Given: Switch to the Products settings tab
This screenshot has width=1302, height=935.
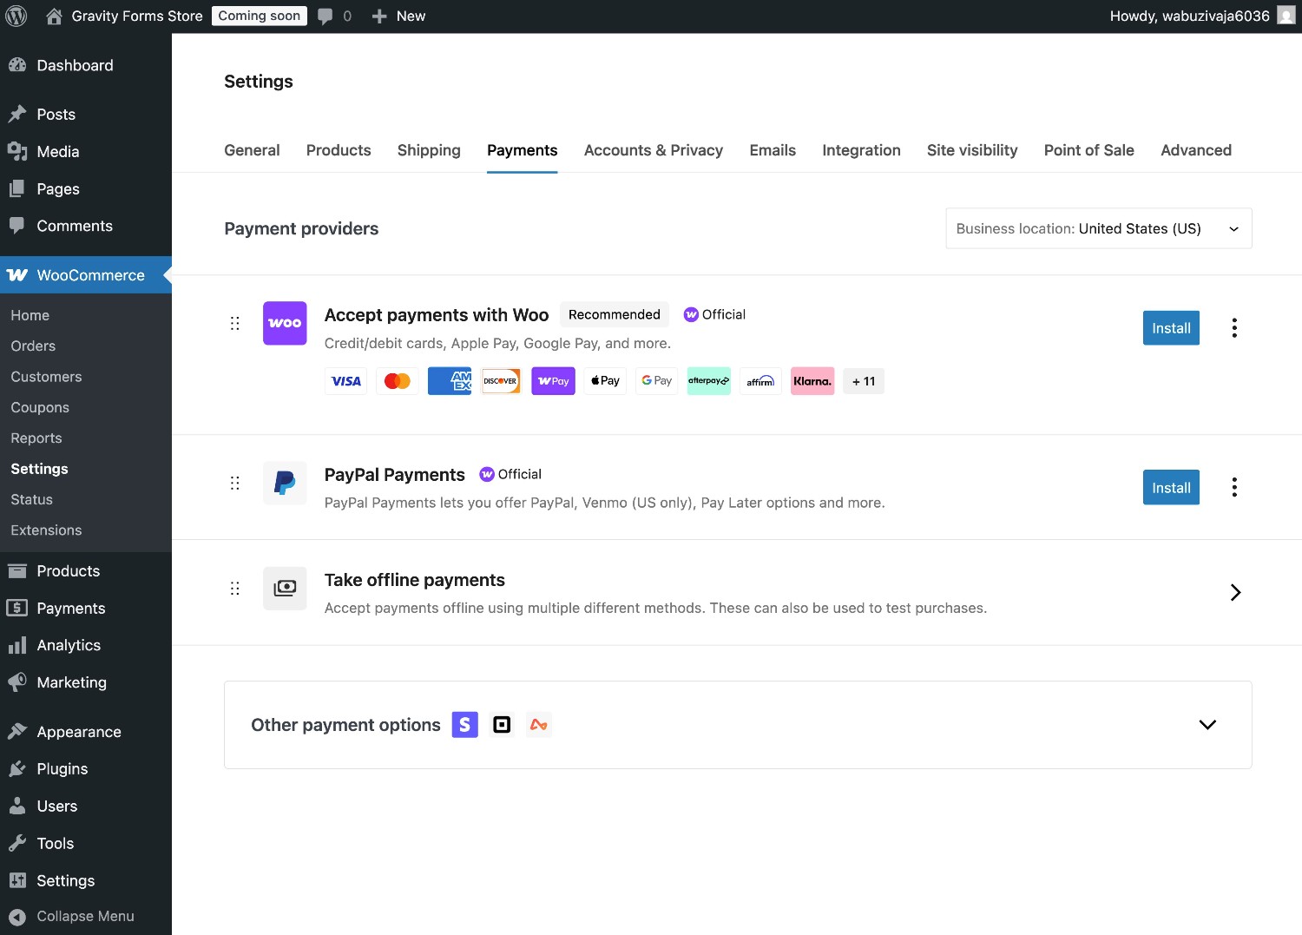Looking at the screenshot, I should pos(339,150).
